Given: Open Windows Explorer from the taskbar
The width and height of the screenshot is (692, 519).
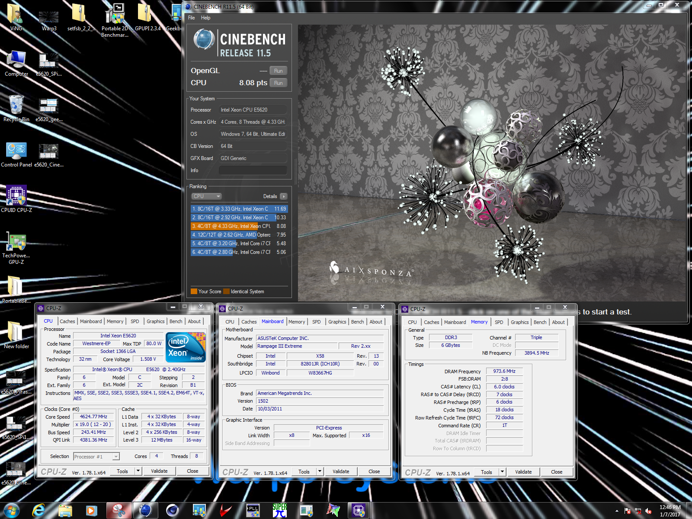Looking at the screenshot, I should click(x=65, y=510).
